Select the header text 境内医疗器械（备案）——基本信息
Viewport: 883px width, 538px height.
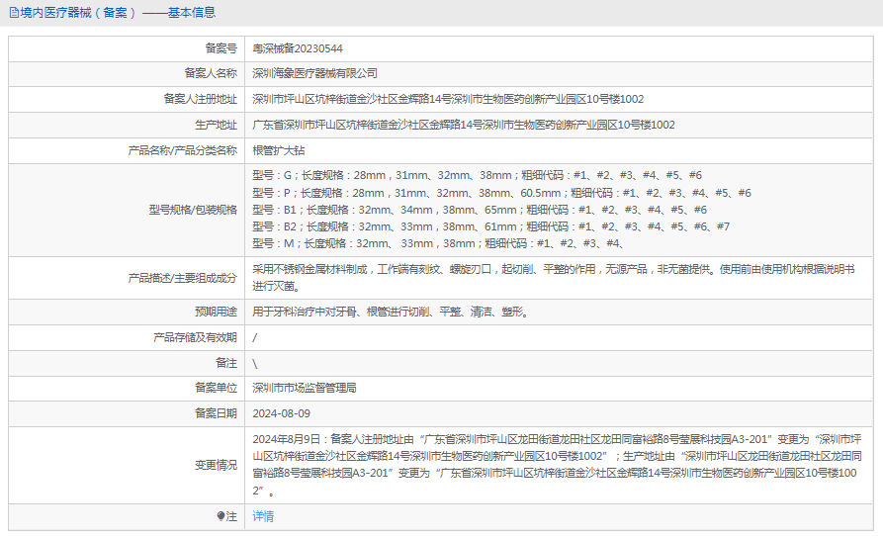[118, 13]
